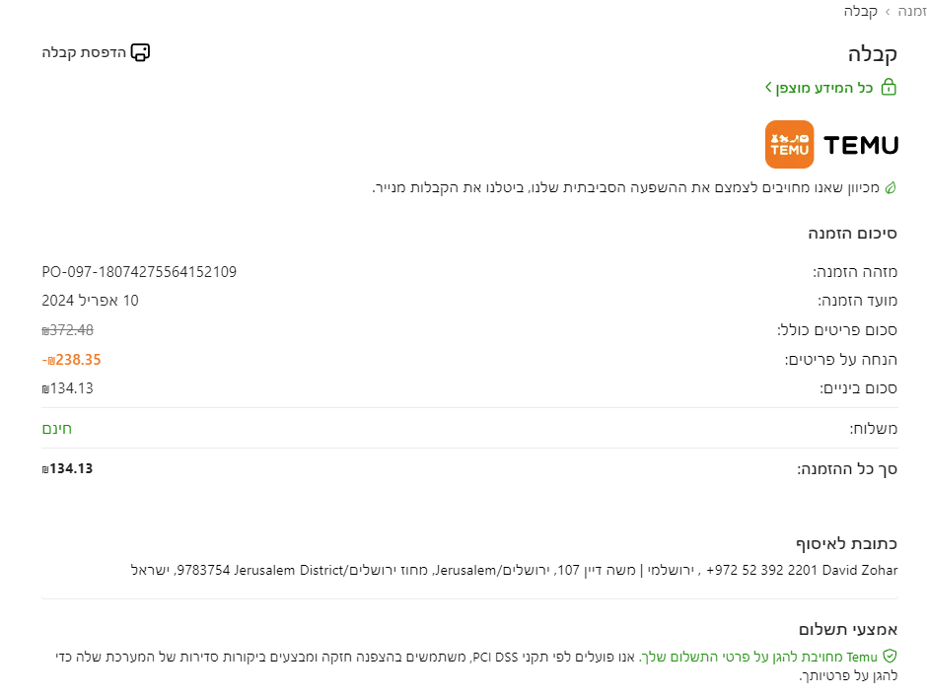Expand the כל המידע מוצפן disclosure chevron
The width and height of the screenshot is (927, 696).
coord(768,87)
